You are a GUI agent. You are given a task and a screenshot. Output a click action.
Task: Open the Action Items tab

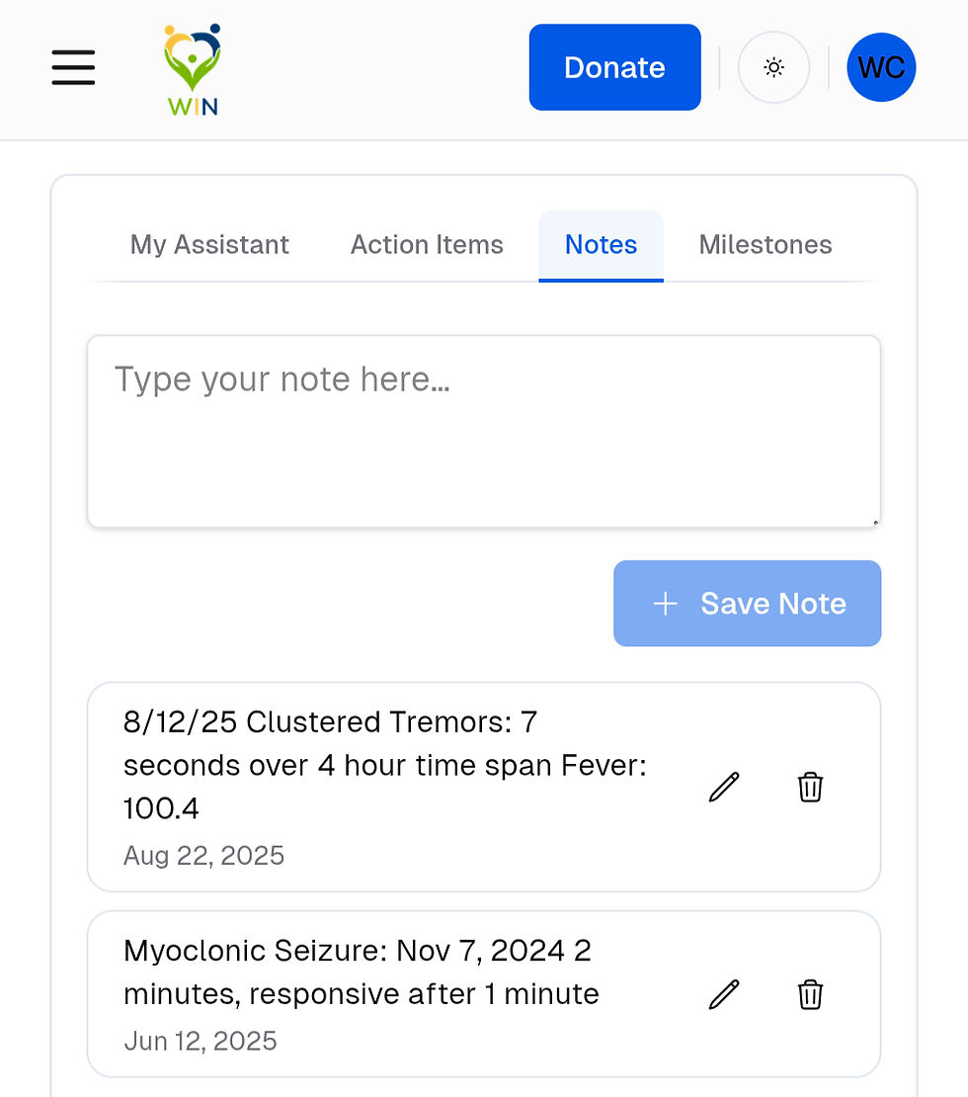coord(427,245)
